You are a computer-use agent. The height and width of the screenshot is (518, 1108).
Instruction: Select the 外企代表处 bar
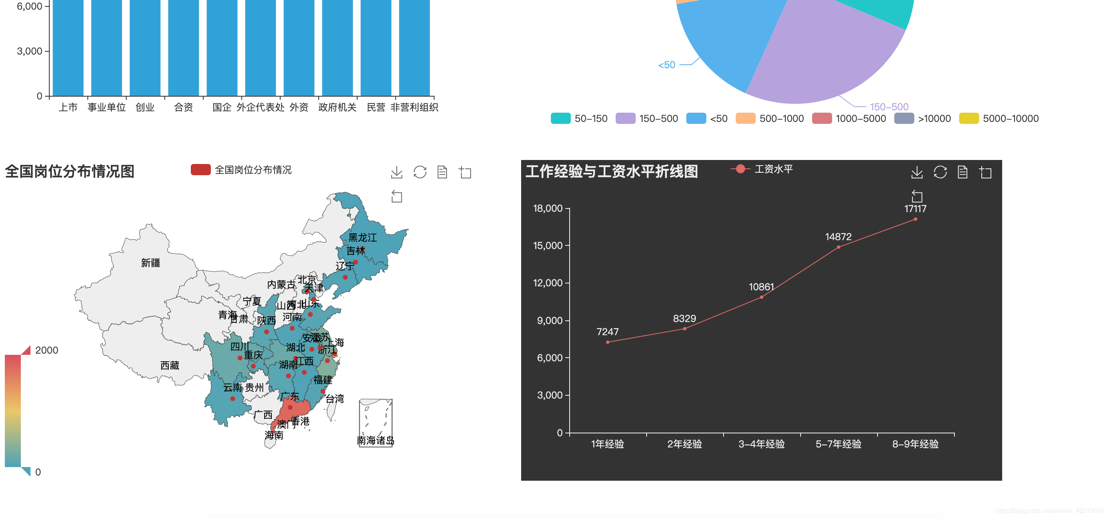[x=261, y=47]
